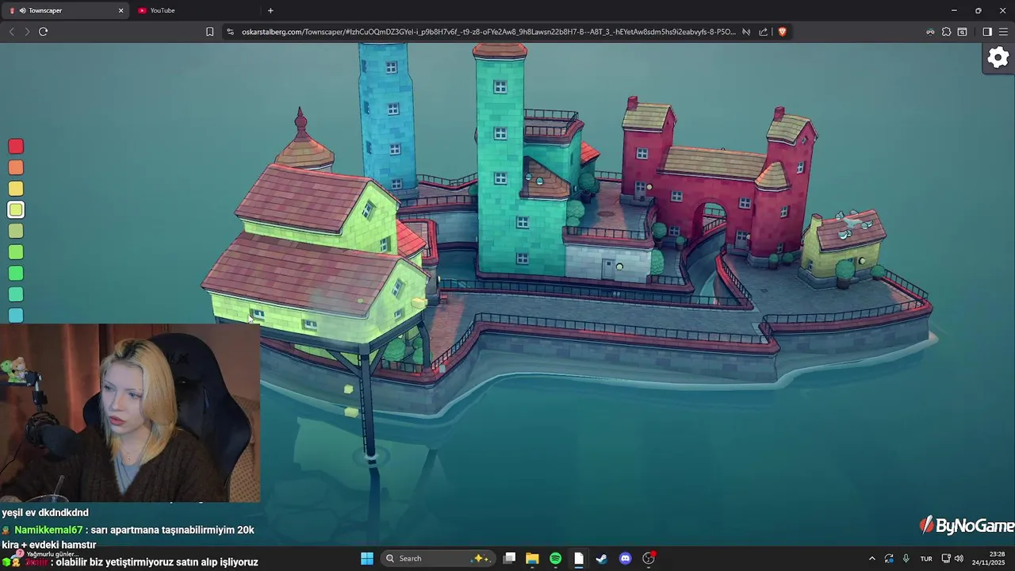View site information icon in address bar

[x=230, y=32]
